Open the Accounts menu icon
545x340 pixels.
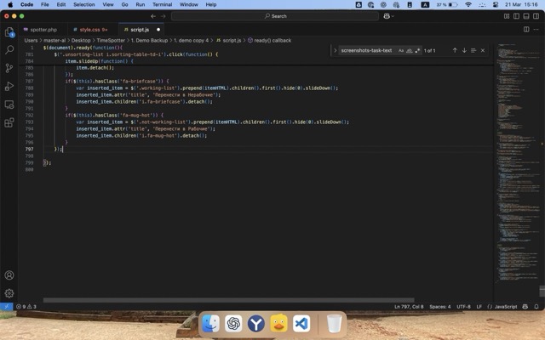click(x=9, y=275)
